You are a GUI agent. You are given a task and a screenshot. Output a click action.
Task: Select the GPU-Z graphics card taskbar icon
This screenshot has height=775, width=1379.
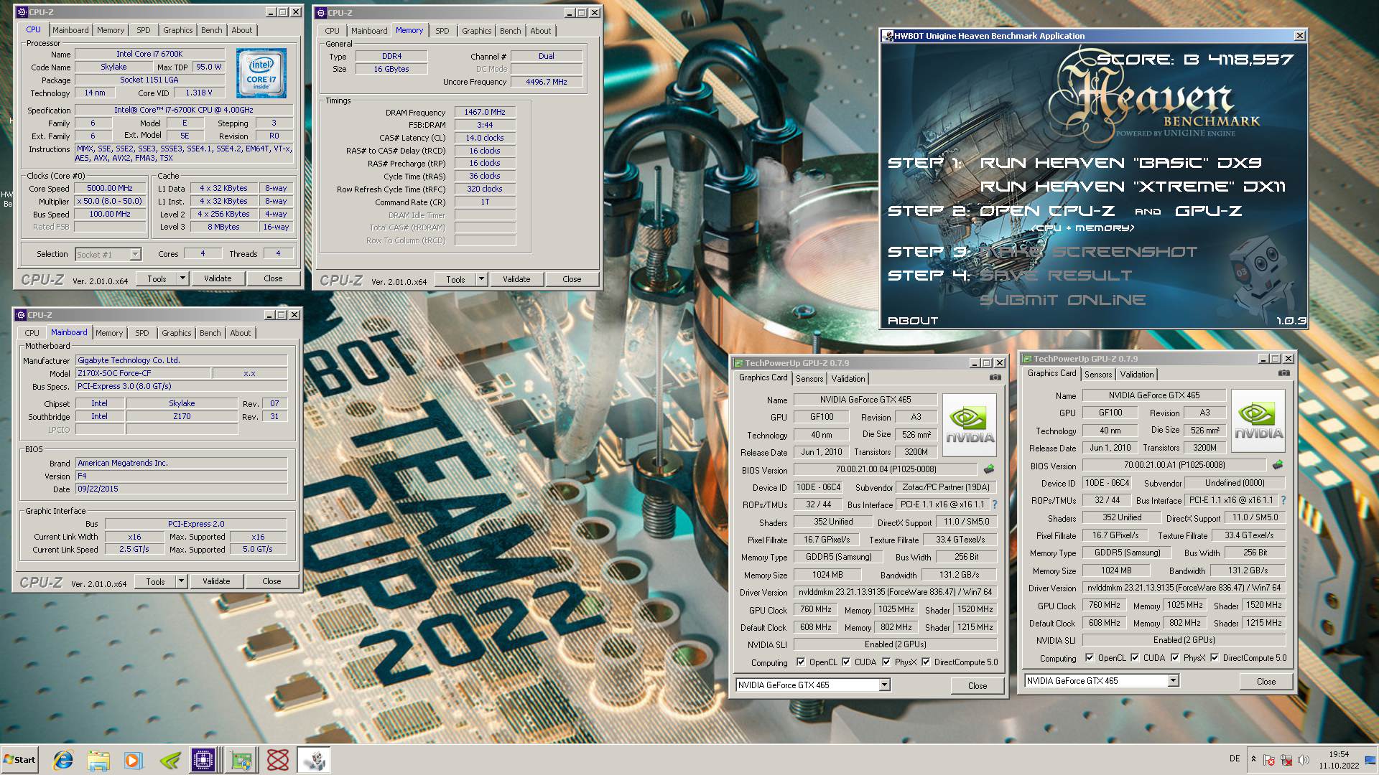click(242, 760)
